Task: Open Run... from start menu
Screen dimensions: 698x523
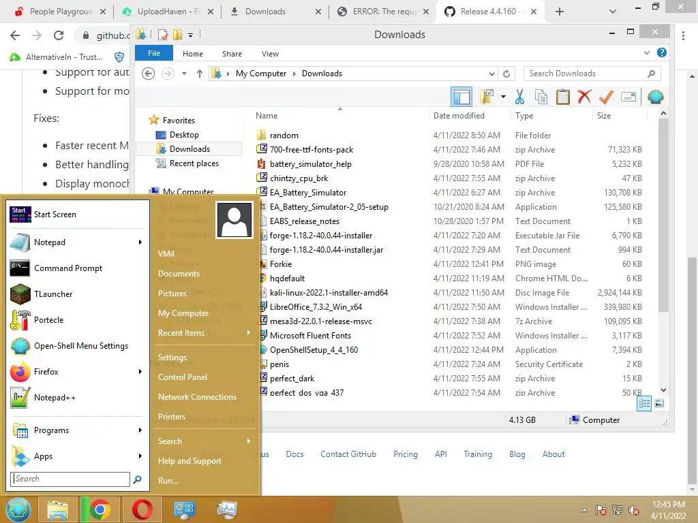Action: (168, 481)
